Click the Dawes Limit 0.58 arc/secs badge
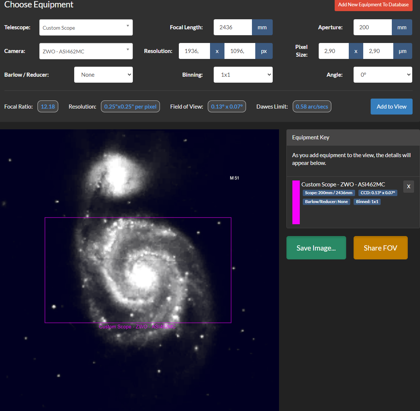 click(x=312, y=107)
